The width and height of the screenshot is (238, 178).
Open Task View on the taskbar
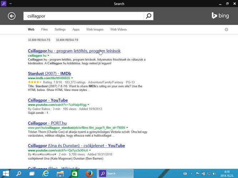[32, 174]
